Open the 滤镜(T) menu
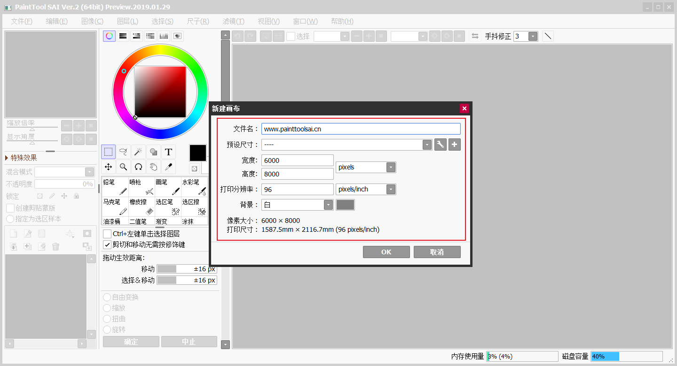The width and height of the screenshot is (677, 366). tap(234, 21)
